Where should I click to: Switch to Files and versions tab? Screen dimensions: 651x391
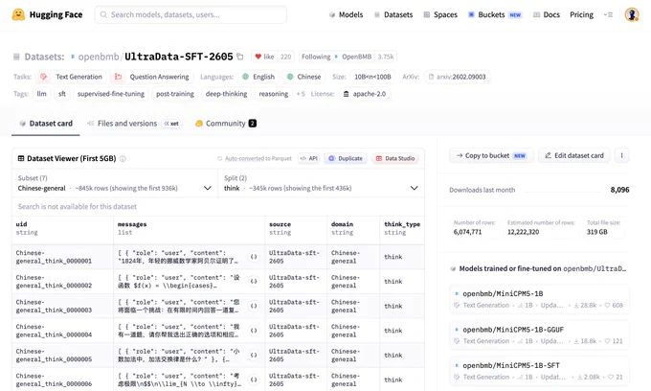133,124
